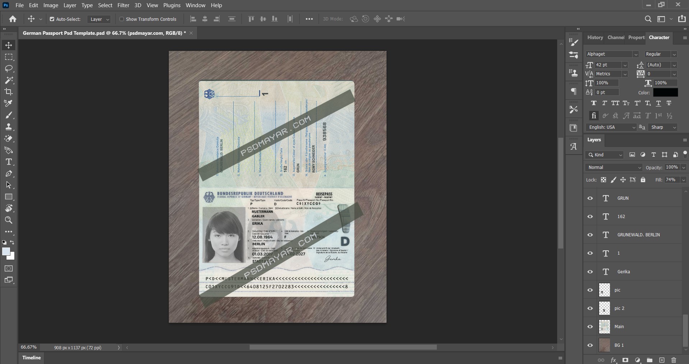The width and height of the screenshot is (689, 364).
Task: Click Add layer mask icon
Action: click(625, 360)
